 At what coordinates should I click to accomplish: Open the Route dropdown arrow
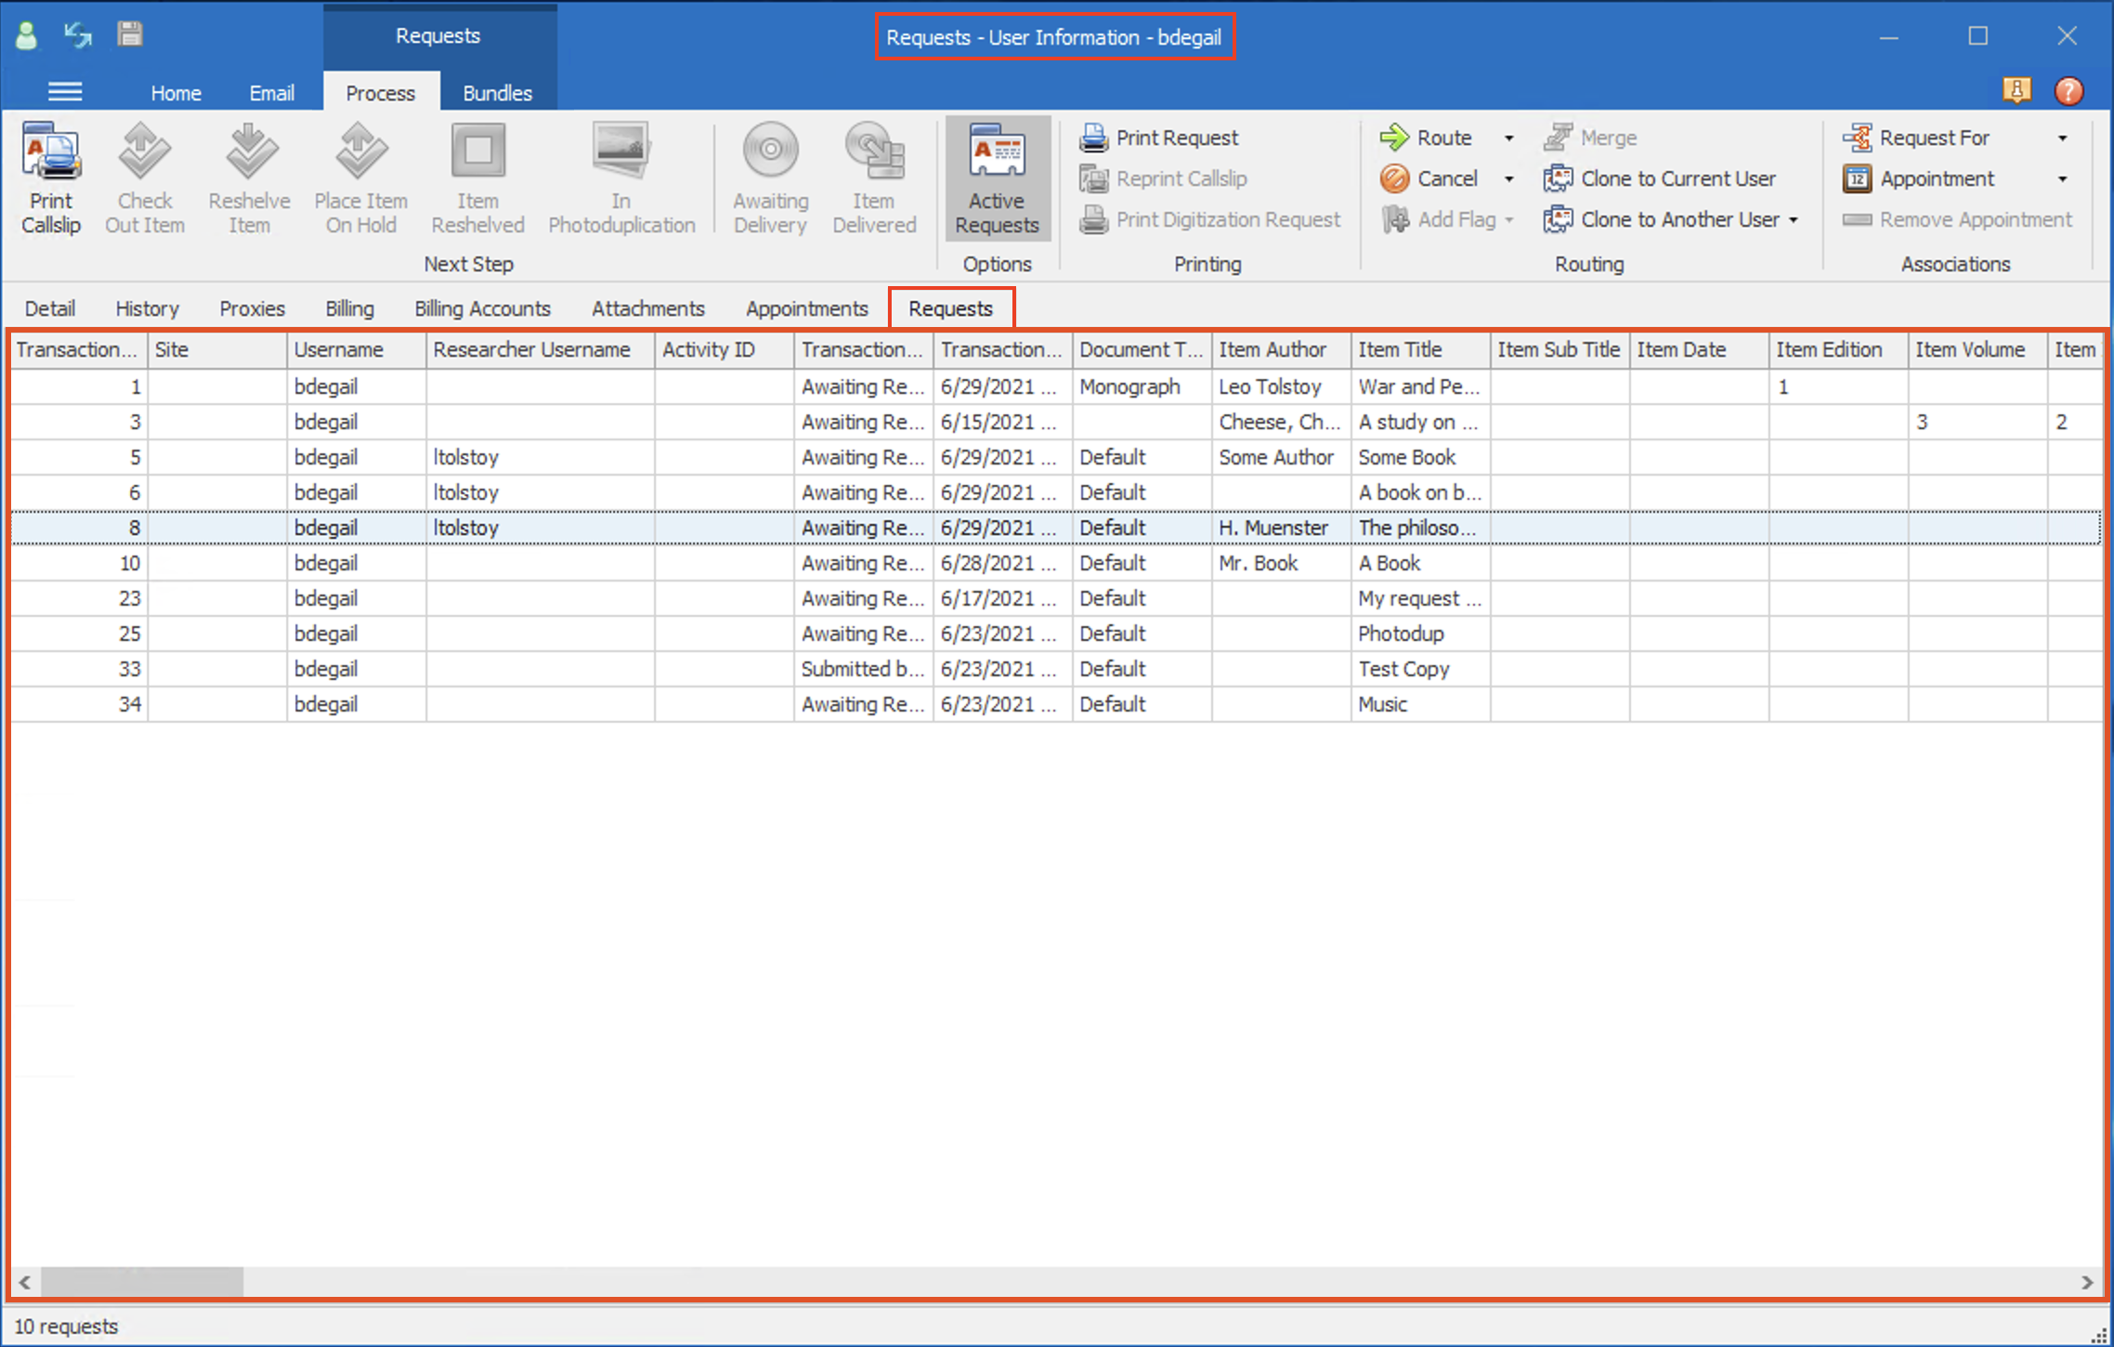pos(1507,137)
